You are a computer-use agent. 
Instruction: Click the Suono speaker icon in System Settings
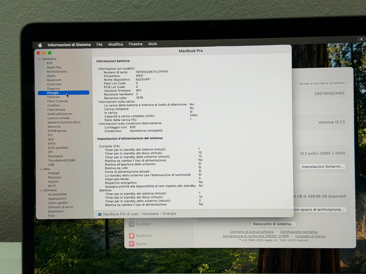click(131, 244)
